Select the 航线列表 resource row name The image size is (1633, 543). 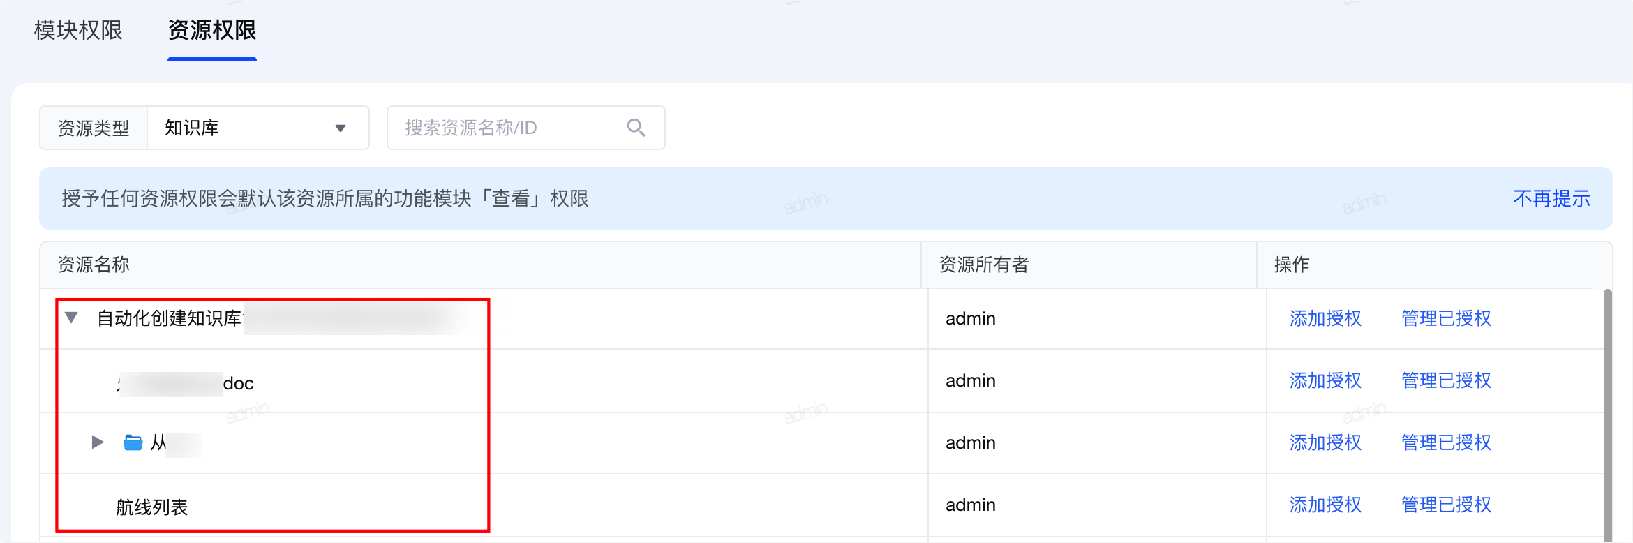(x=152, y=507)
